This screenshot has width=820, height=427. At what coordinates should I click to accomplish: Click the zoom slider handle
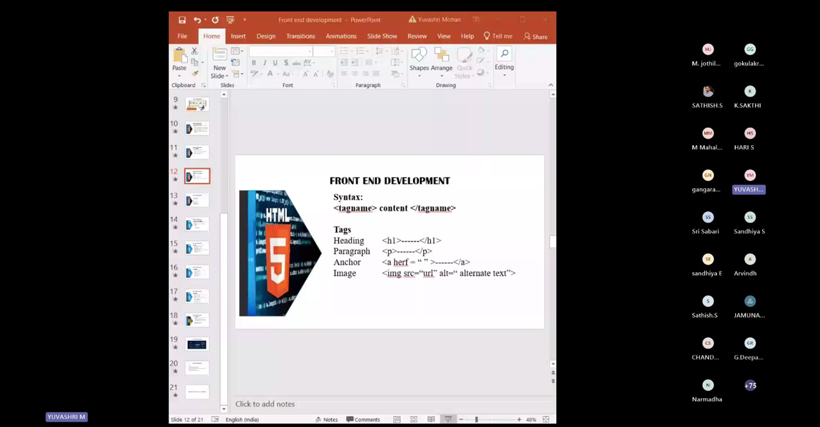477,419
